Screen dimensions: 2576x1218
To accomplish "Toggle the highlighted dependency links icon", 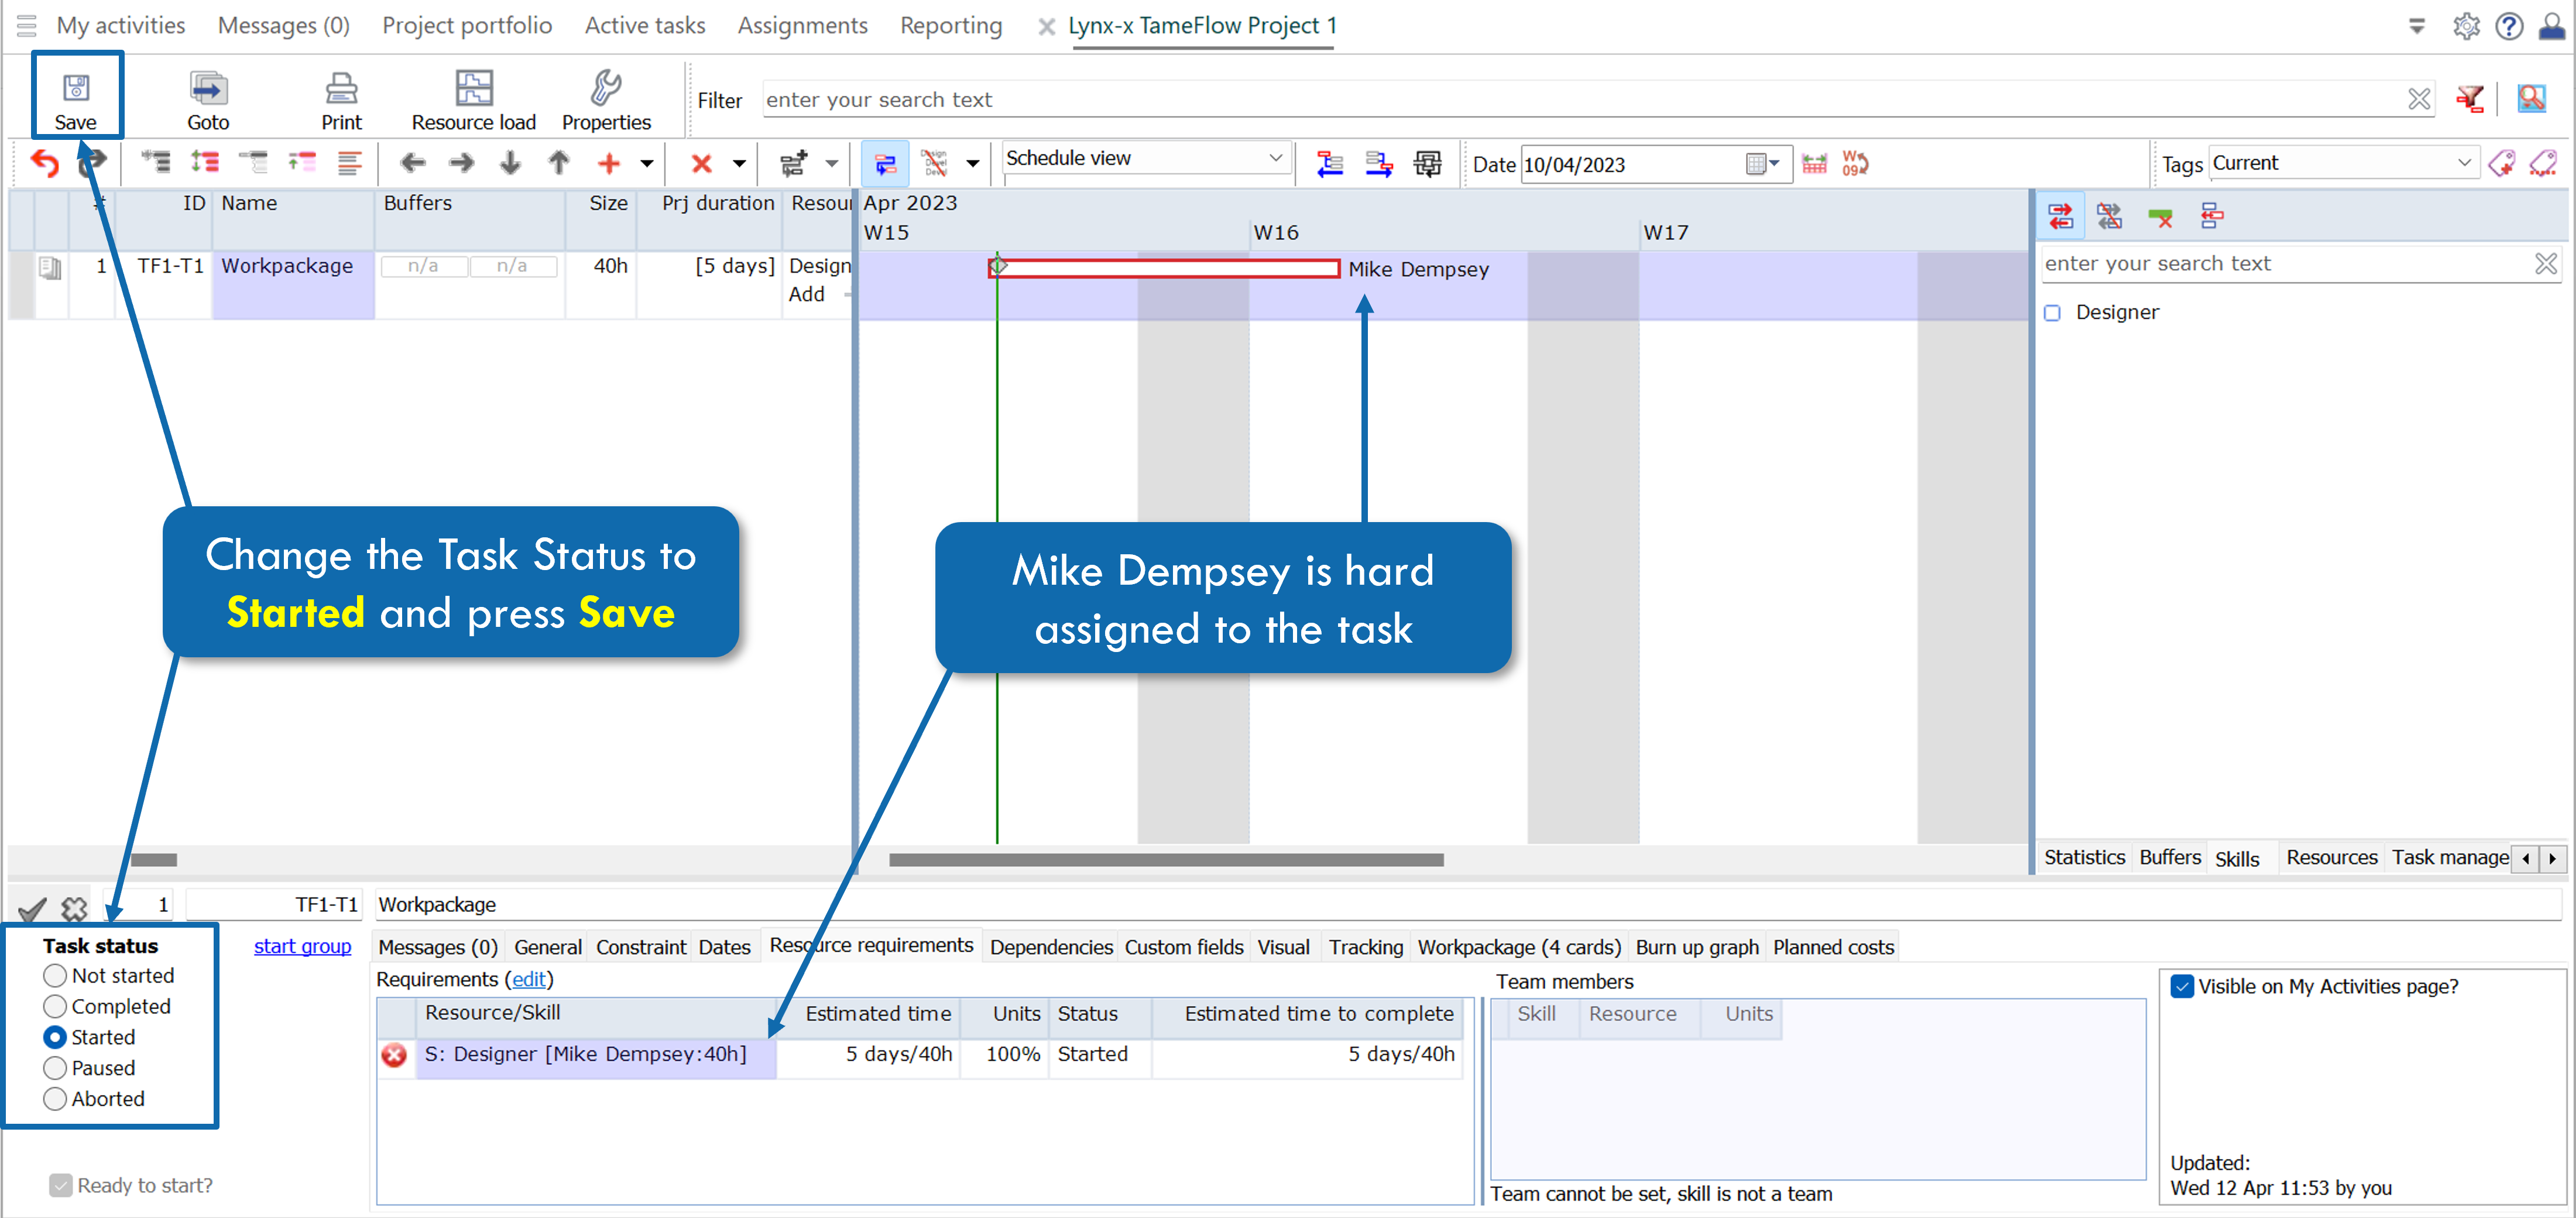I will (885, 163).
